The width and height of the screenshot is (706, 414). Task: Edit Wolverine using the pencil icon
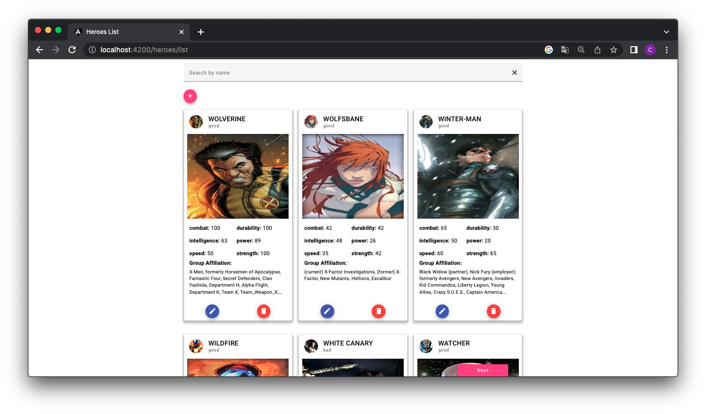[212, 311]
